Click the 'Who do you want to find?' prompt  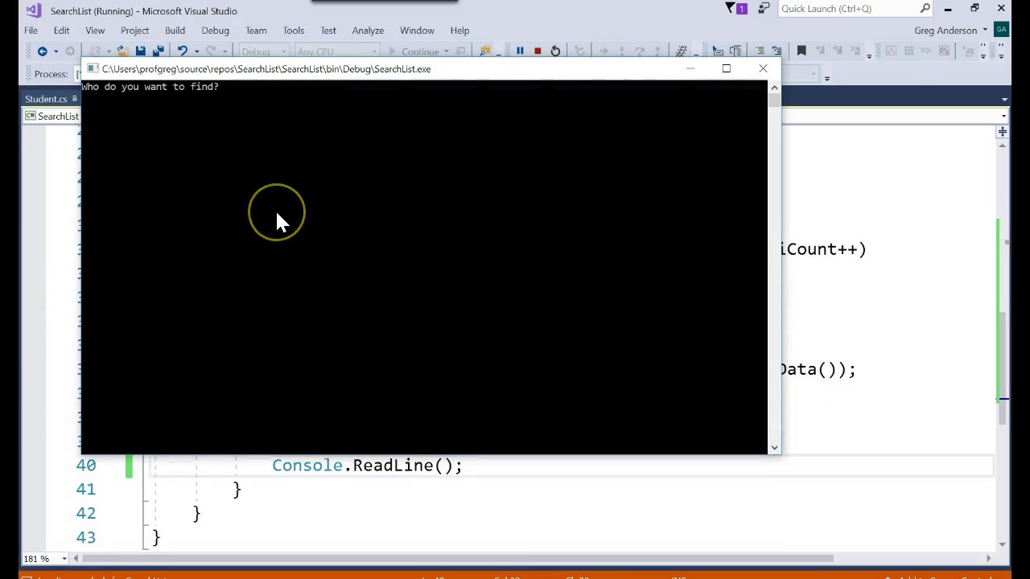point(150,87)
